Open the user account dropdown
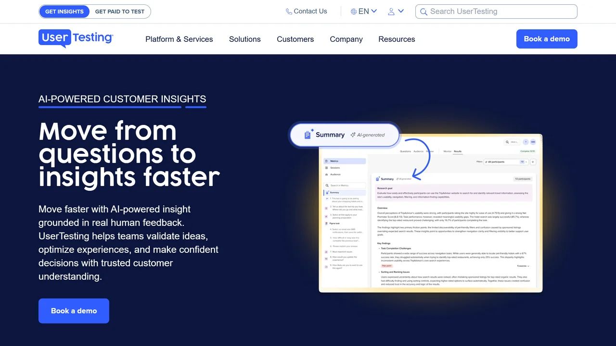 tap(396, 11)
